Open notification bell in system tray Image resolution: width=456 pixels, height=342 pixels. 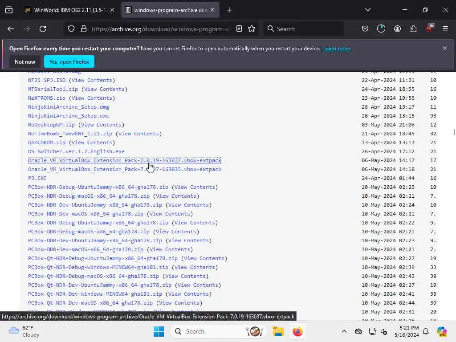(x=426, y=331)
